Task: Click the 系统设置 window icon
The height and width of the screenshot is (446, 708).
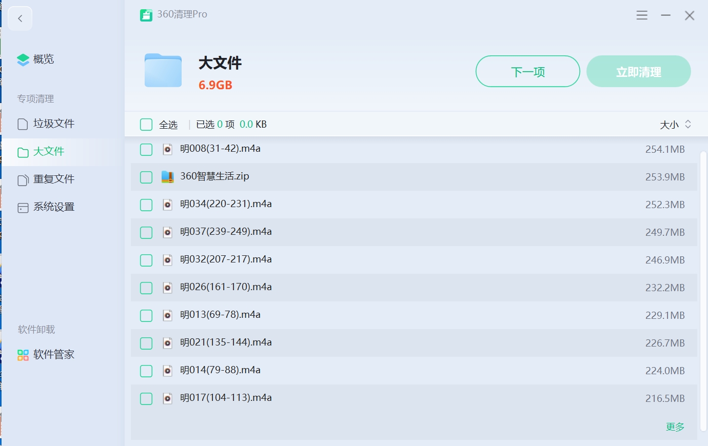Action: click(x=23, y=208)
